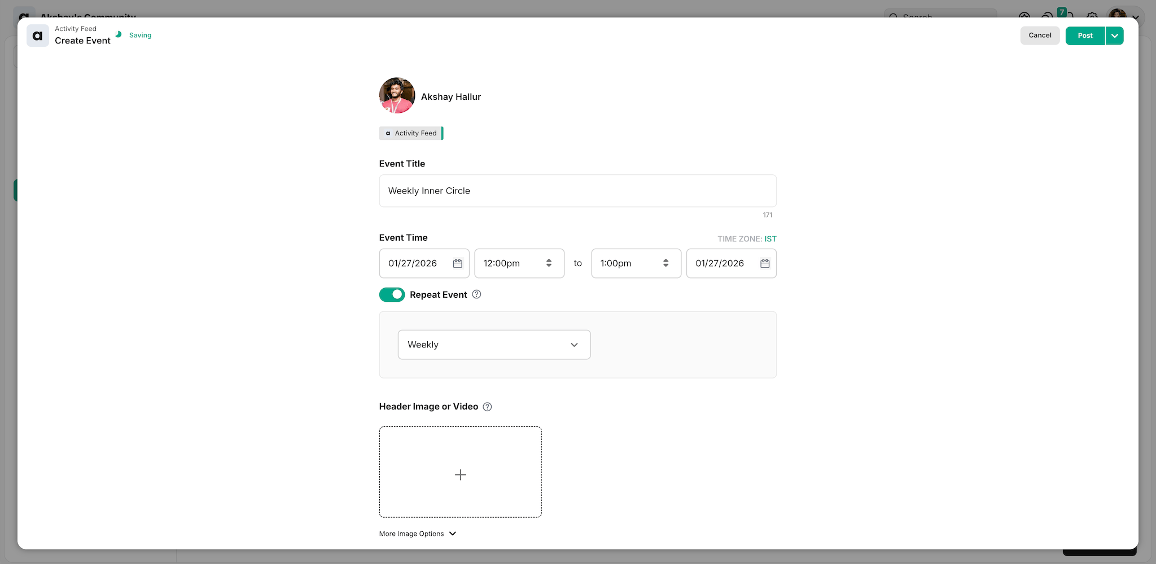Click the Event Title input field
Screen dimensions: 1156x564
[577, 191]
